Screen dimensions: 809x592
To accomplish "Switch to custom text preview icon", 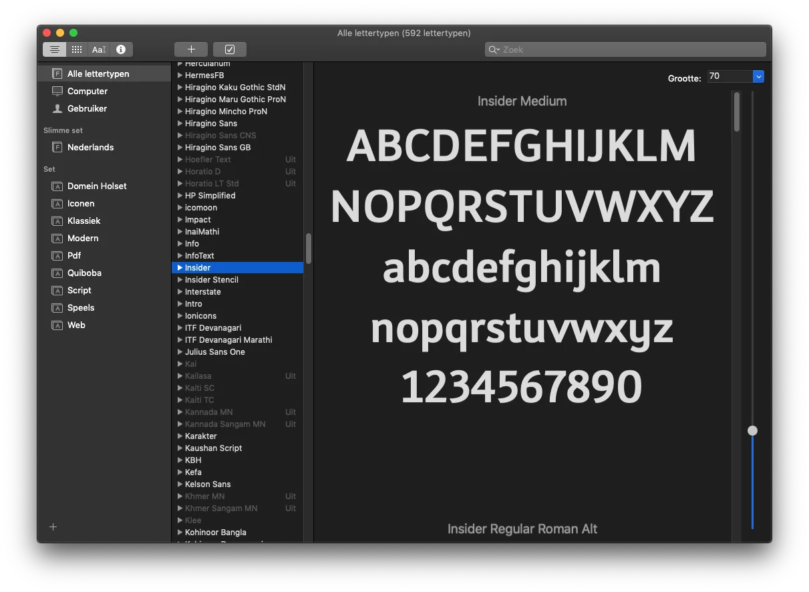I will pos(99,49).
